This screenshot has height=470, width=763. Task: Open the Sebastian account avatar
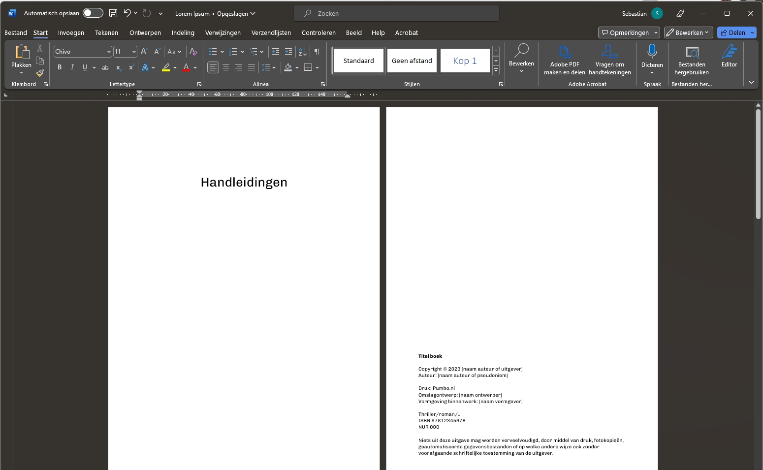657,13
